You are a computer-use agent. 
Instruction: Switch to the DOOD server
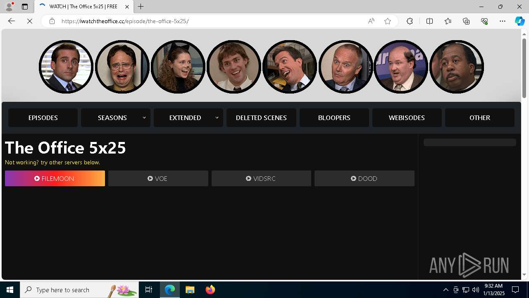pyautogui.click(x=365, y=178)
